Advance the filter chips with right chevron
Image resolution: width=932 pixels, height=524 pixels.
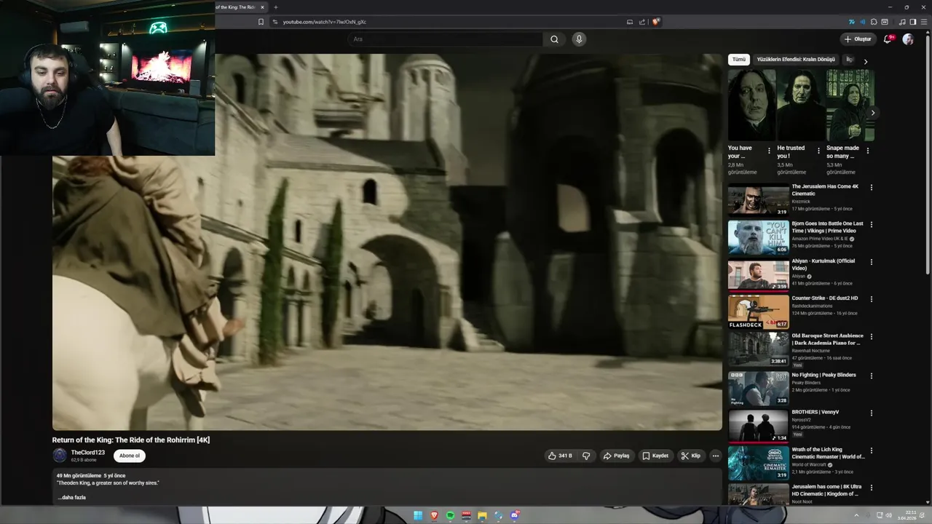pos(865,61)
